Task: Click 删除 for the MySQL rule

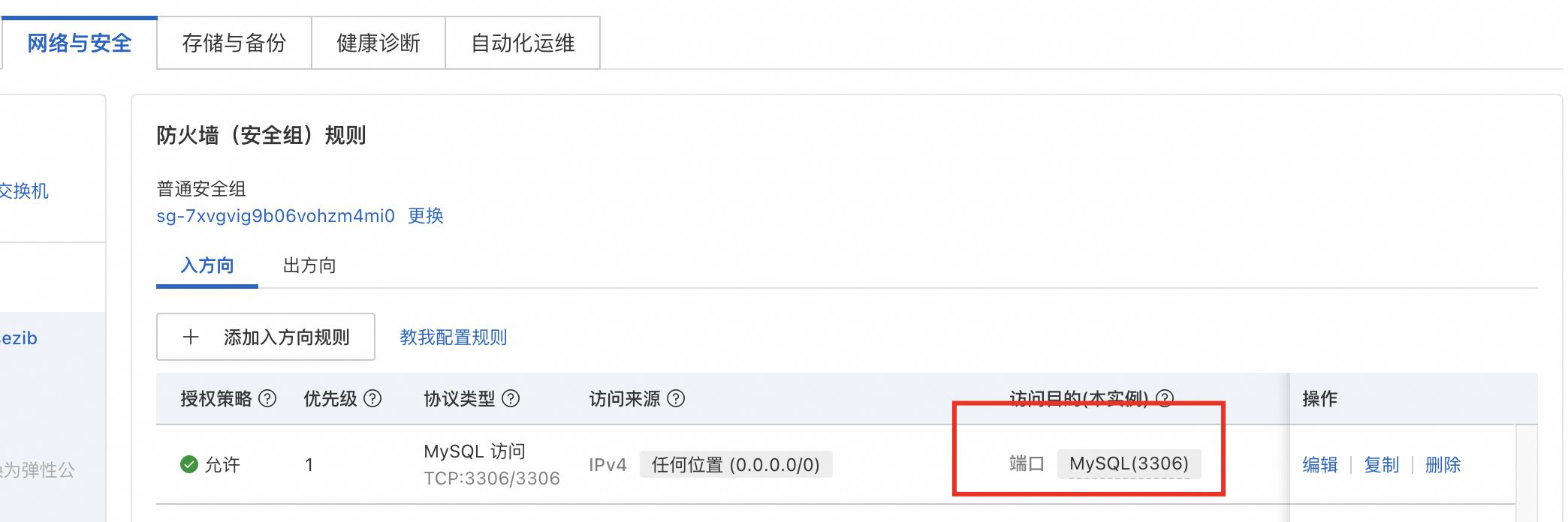Action: click(x=1443, y=465)
